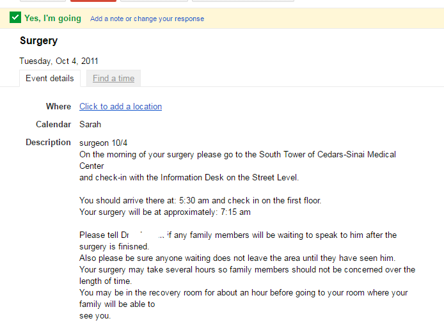Image resolution: width=444 pixels, height=330 pixels.
Task: Switch to the Event details tab
Action: [x=50, y=79]
